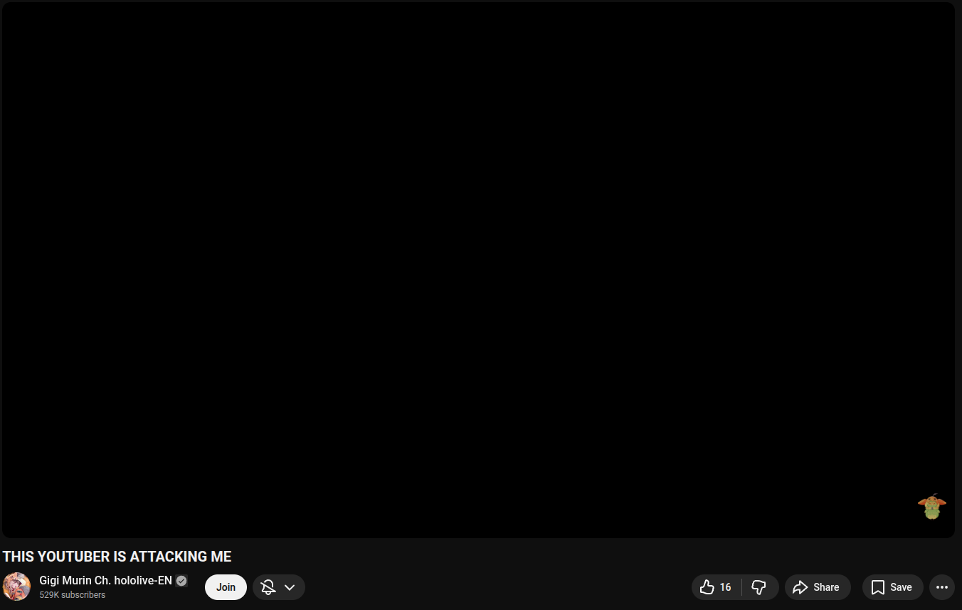
Task: Toggle the notification bell setting
Action: coord(268,587)
